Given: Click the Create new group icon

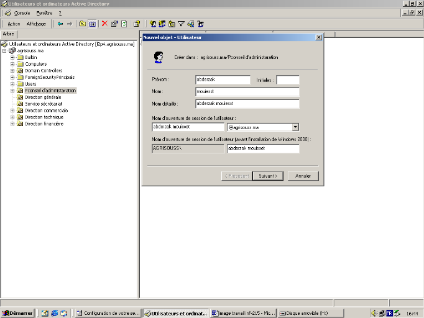Looking at the screenshot, I should [162, 24].
